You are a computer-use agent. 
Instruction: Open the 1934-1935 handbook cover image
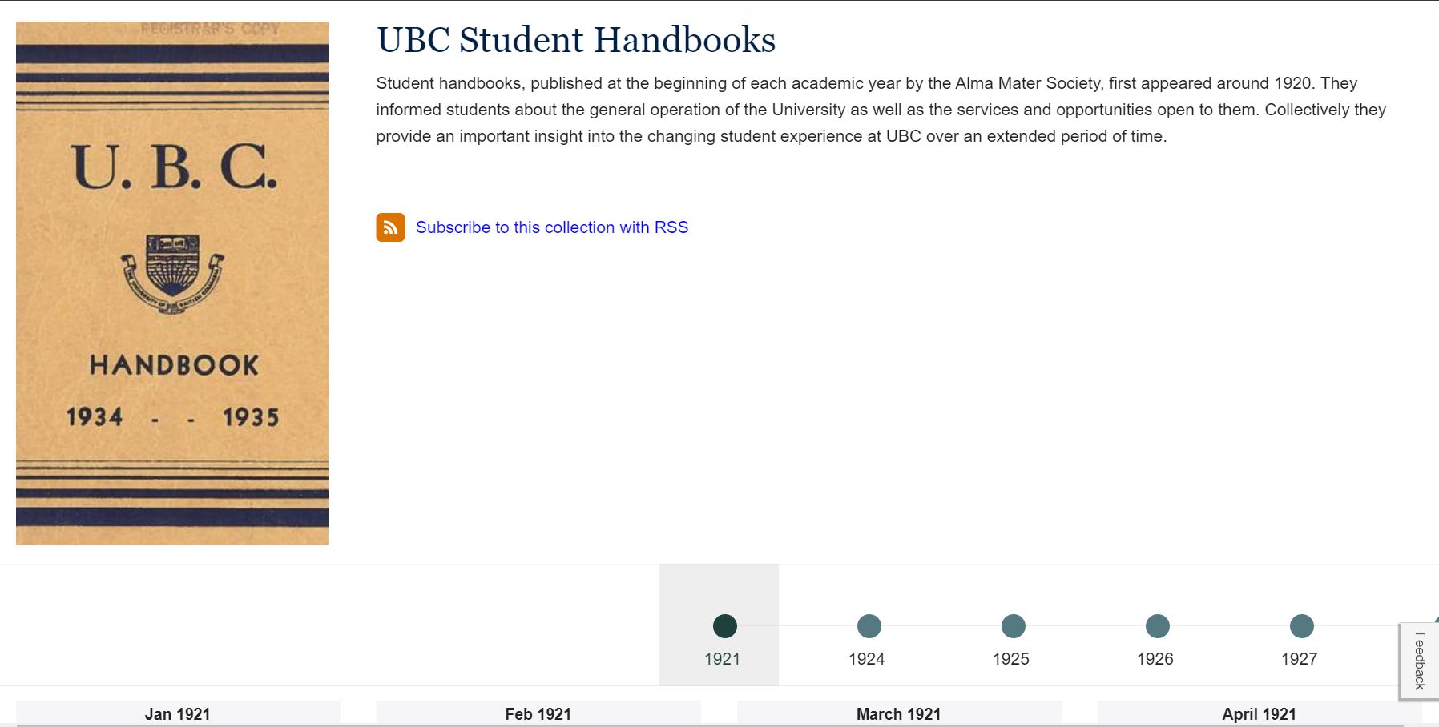[x=172, y=283]
